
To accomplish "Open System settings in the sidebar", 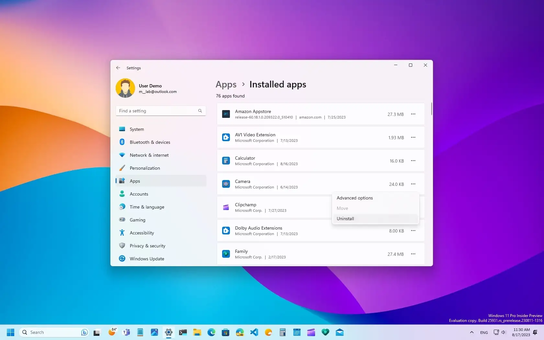I will tap(136, 129).
